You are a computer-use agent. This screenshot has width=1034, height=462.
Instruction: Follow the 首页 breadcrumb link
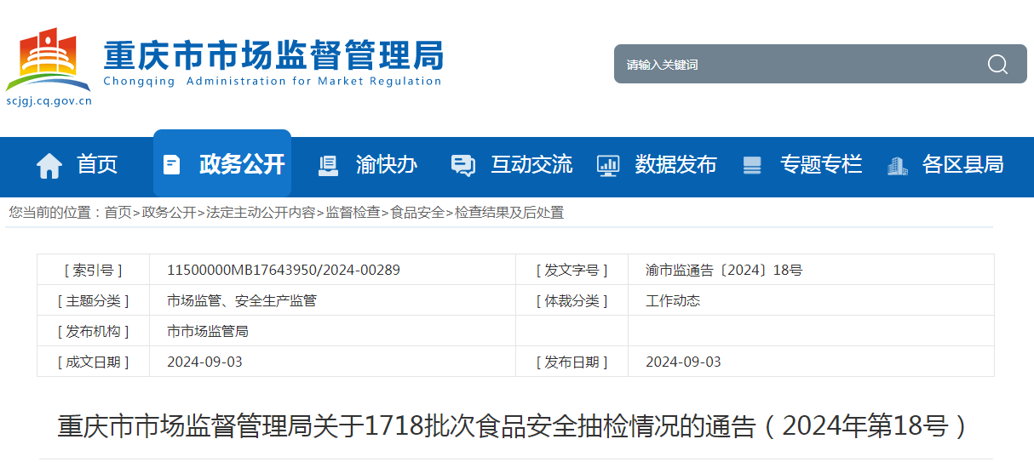pos(118,213)
